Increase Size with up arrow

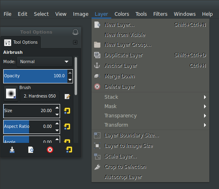click(57, 108)
